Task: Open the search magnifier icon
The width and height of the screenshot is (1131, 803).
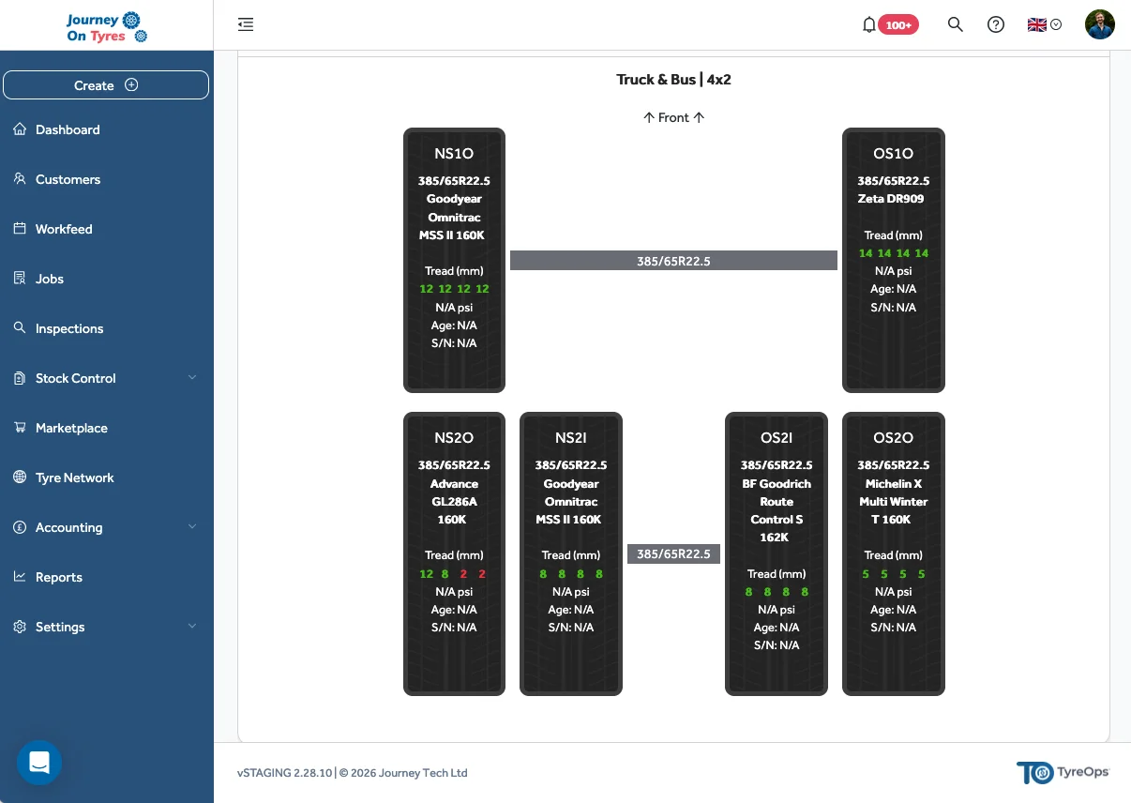Action: point(955,24)
